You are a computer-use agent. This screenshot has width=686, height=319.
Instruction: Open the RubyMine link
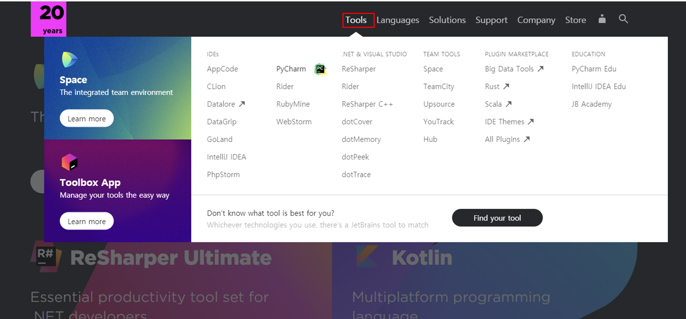(293, 104)
